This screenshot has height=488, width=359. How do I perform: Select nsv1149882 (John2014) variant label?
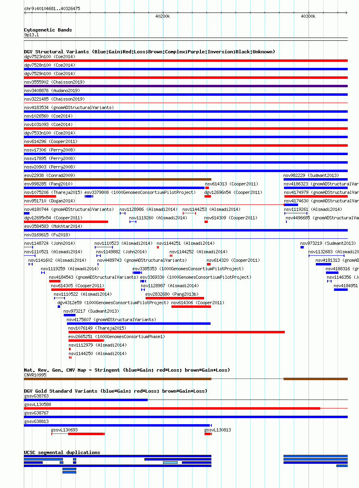pos(121,252)
